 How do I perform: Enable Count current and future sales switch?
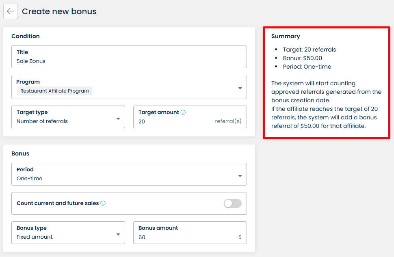point(233,203)
